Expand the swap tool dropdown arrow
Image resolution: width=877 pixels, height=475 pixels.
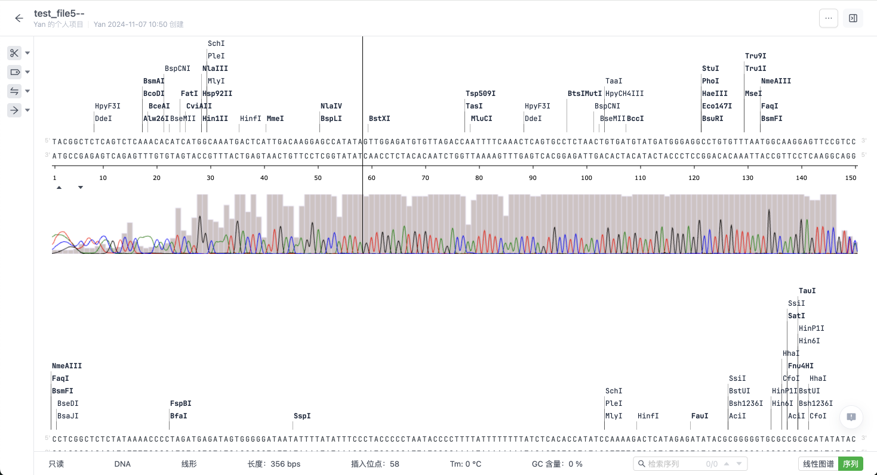click(27, 92)
